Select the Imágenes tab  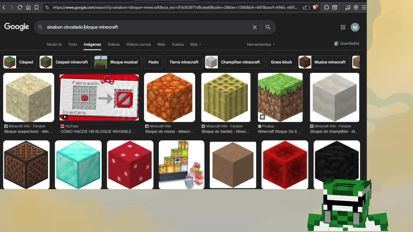pyautogui.click(x=92, y=44)
